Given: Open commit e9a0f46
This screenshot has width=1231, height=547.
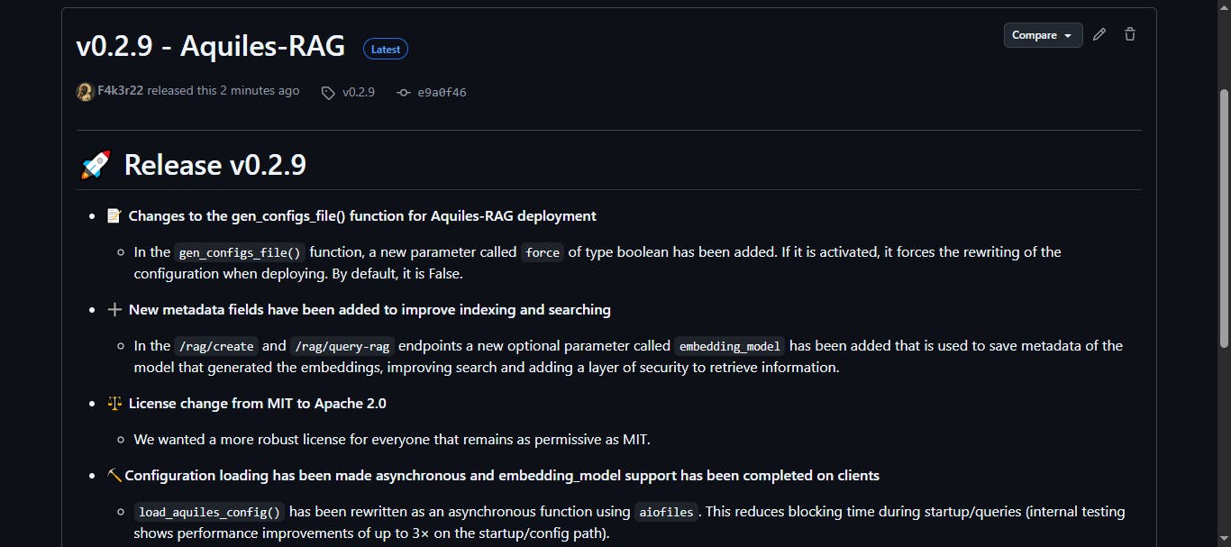Looking at the screenshot, I should [x=442, y=92].
